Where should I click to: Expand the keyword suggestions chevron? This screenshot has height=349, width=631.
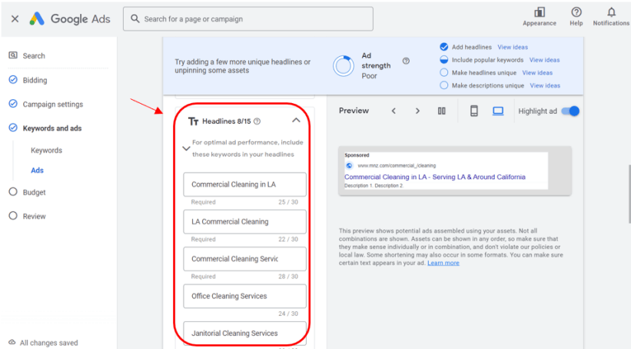186,148
